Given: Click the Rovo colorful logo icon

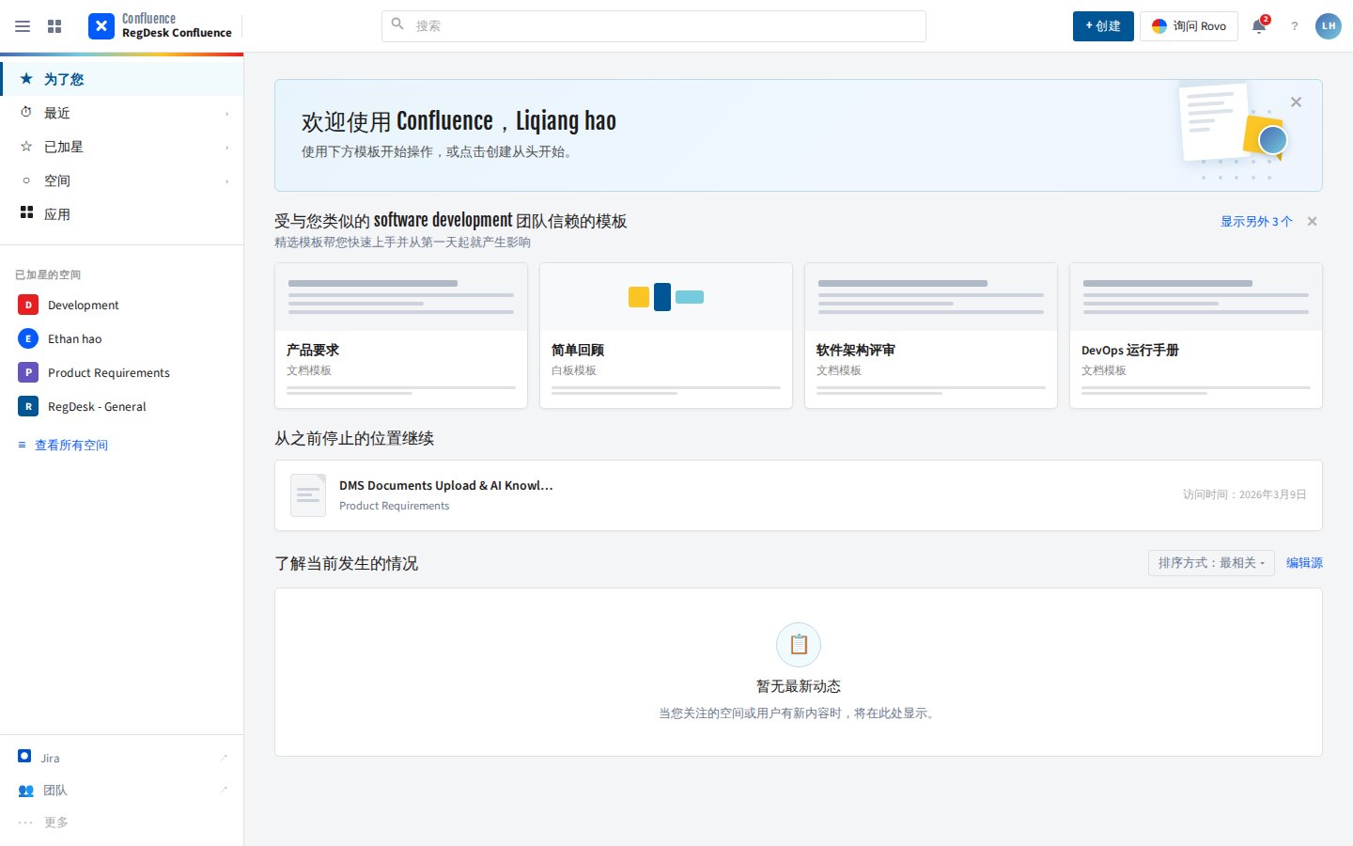Looking at the screenshot, I should [x=1159, y=26].
